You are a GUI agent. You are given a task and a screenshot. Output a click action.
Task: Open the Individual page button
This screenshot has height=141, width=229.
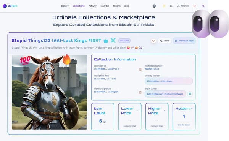184,41
